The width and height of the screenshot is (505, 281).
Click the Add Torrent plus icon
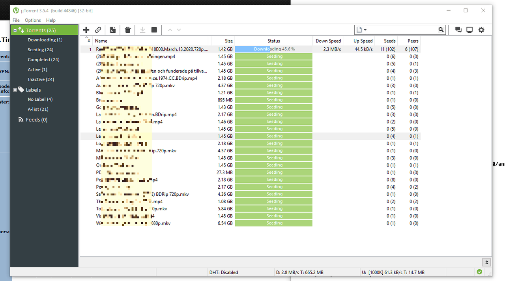point(86,30)
